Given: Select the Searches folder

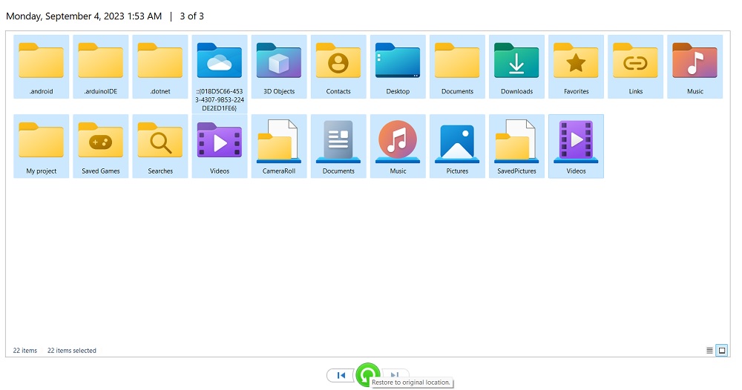Looking at the screenshot, I should coord(160,146).
